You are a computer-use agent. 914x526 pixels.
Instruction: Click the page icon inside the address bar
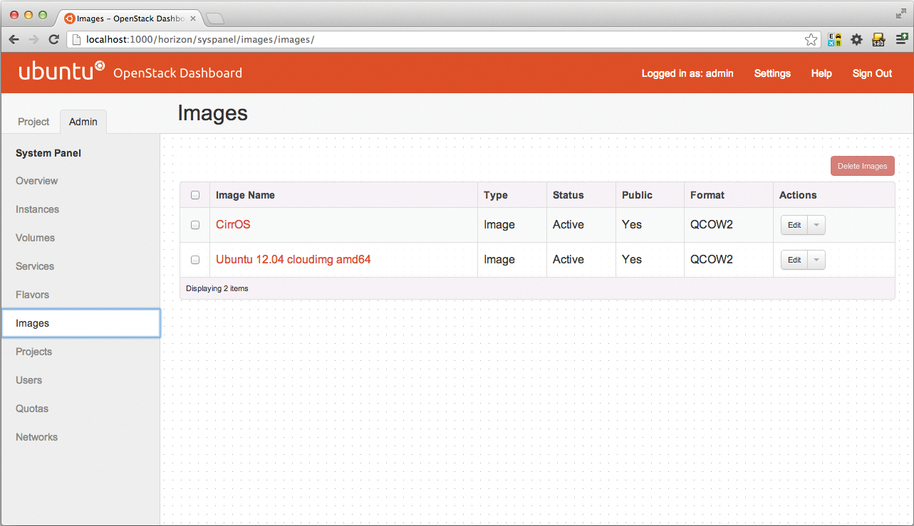pos(76,40)
